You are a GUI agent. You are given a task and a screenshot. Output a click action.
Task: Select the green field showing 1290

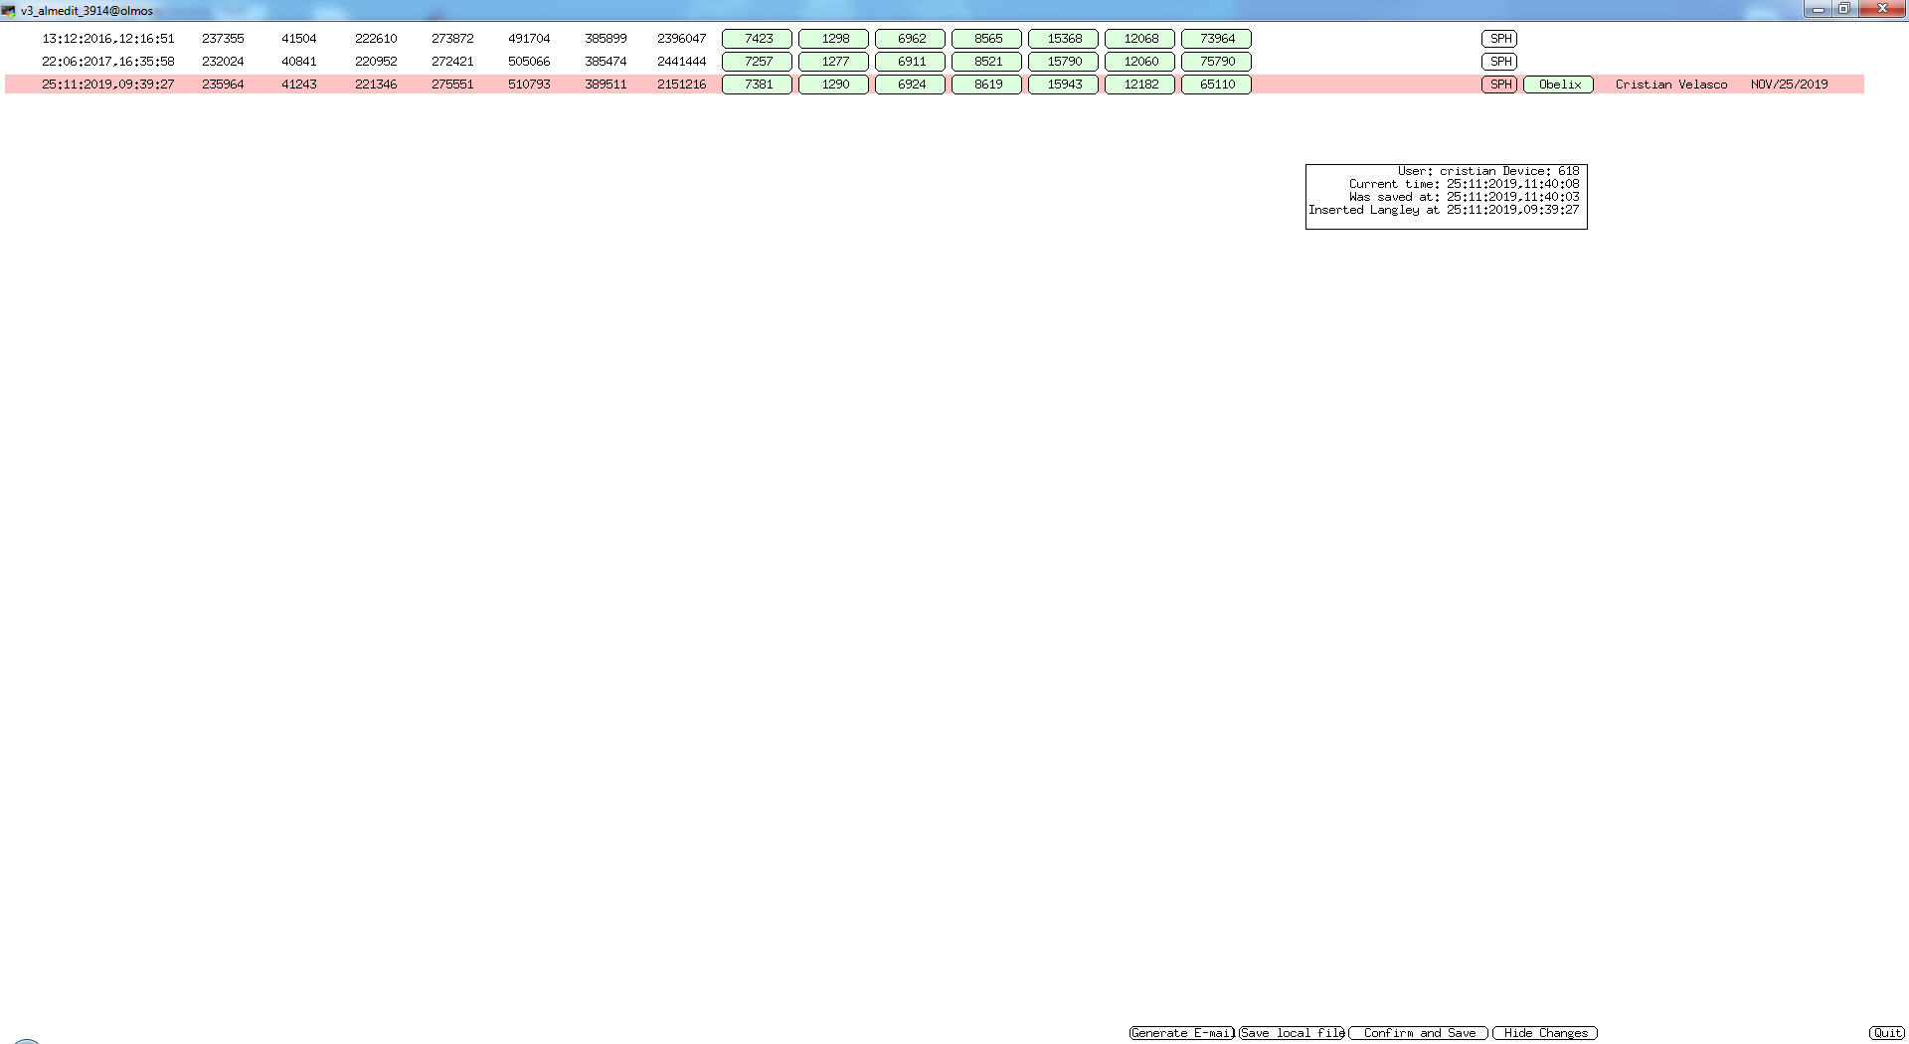click(834, 85)
